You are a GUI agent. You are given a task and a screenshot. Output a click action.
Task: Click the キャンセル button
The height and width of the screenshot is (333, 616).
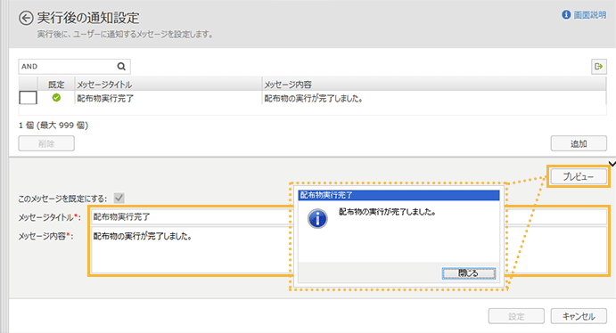click(x=579, y=316)
